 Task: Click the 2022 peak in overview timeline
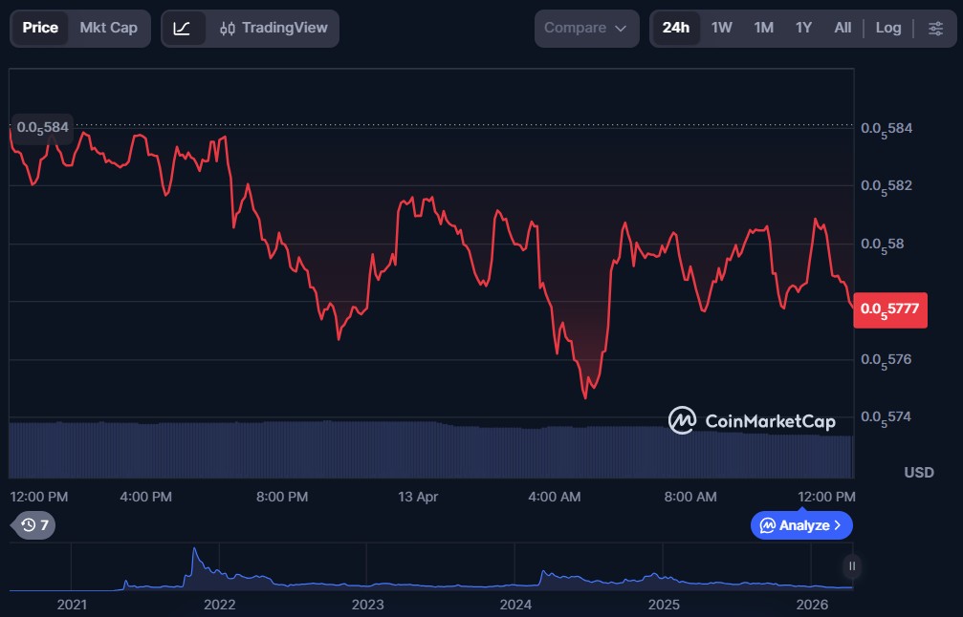[x=195, y=553]
